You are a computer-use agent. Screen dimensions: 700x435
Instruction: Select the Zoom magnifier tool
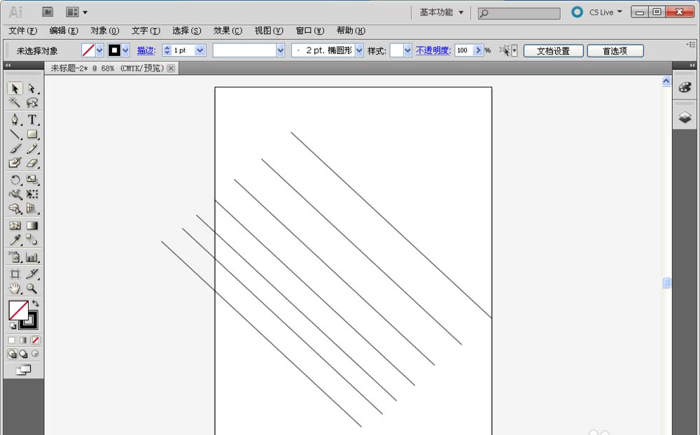31,289
